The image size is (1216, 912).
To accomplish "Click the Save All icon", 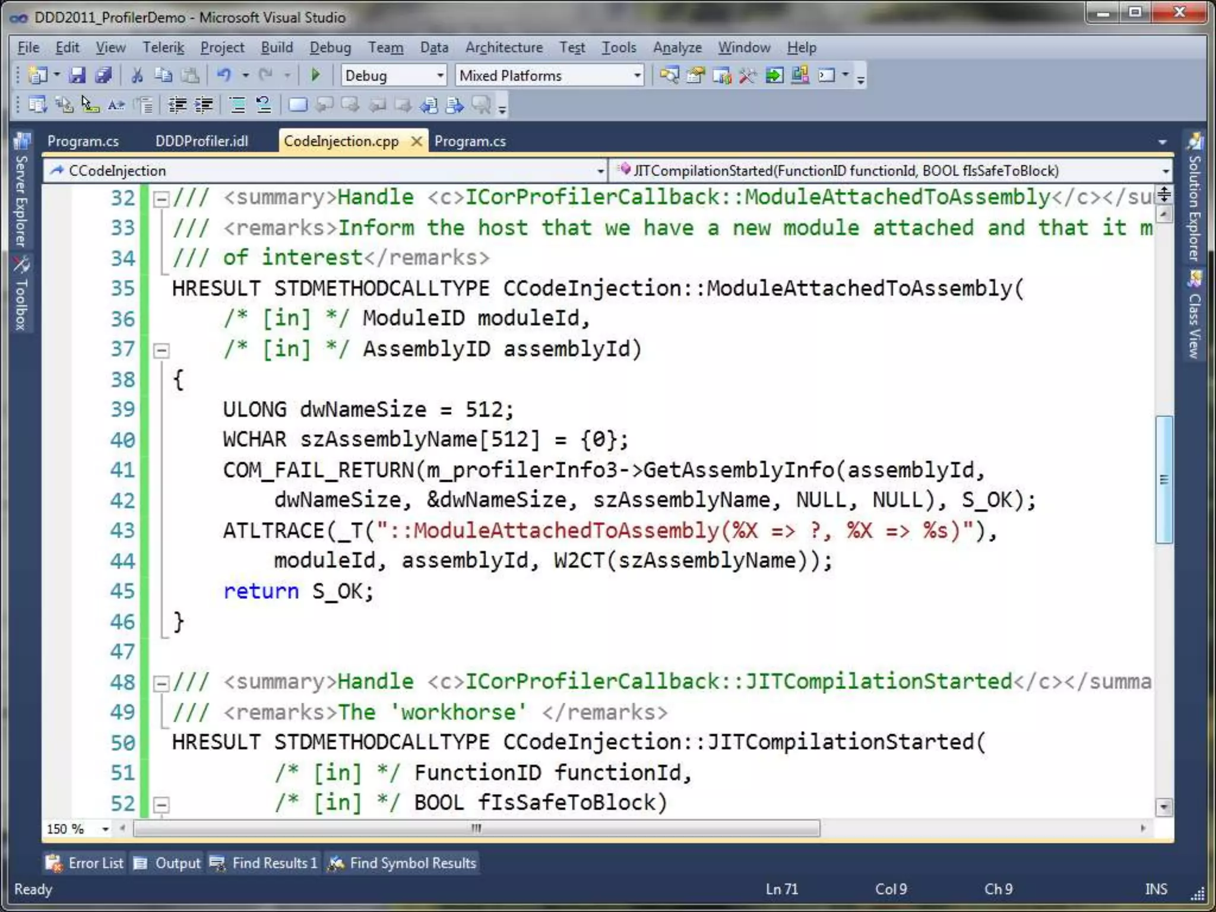I will pos(103,75).
